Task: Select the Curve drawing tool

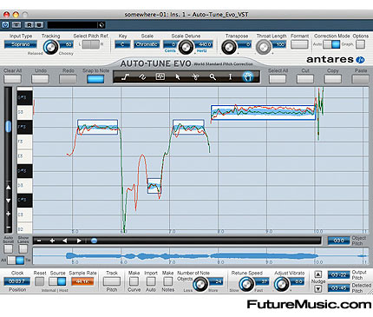Action: pyautogui.click(x=142, y=77)
